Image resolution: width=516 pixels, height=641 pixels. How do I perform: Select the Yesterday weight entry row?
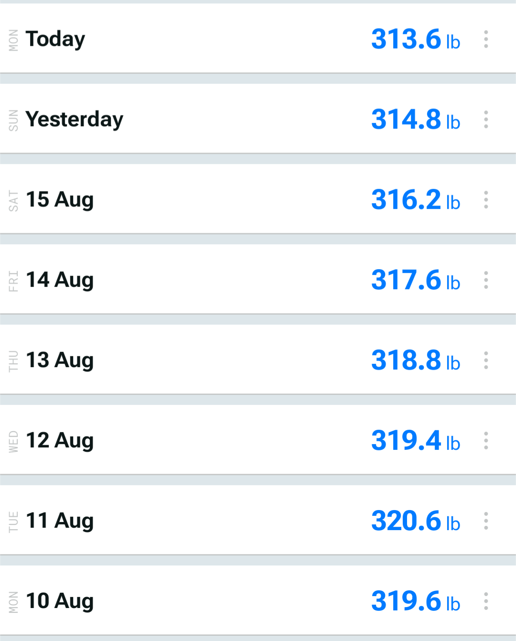pos(258,119)
